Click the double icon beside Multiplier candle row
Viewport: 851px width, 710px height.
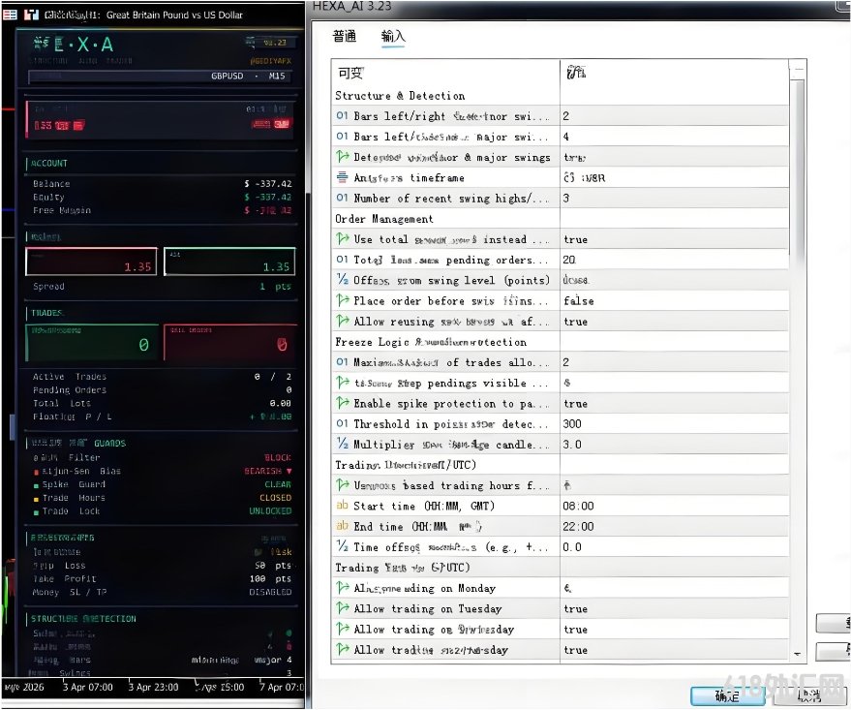point(342,445)
